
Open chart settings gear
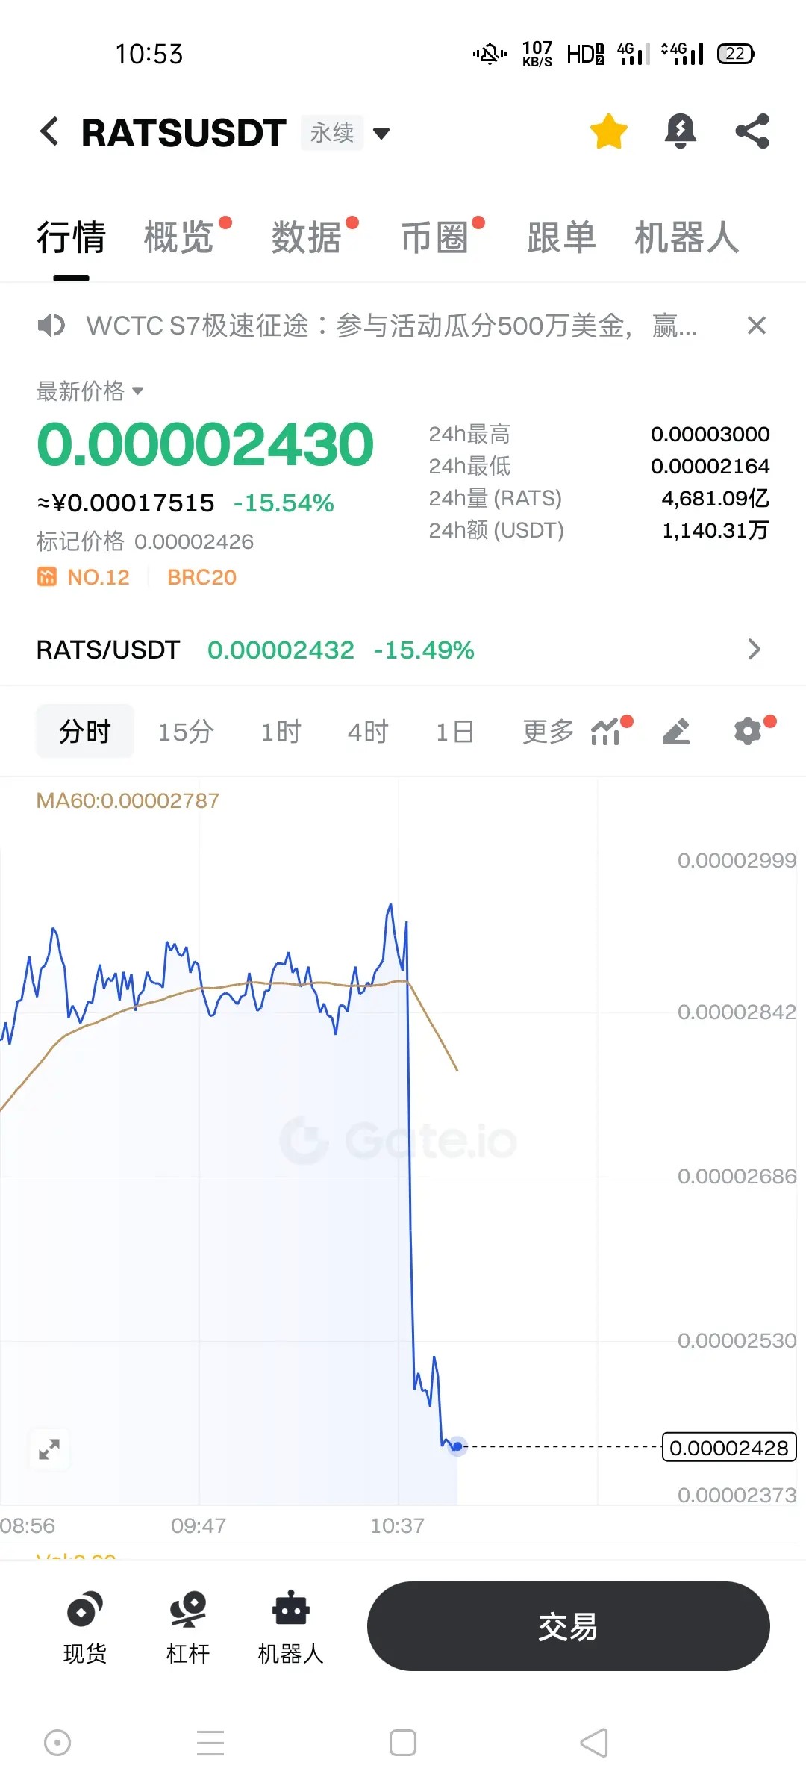(x=748, y=731)
